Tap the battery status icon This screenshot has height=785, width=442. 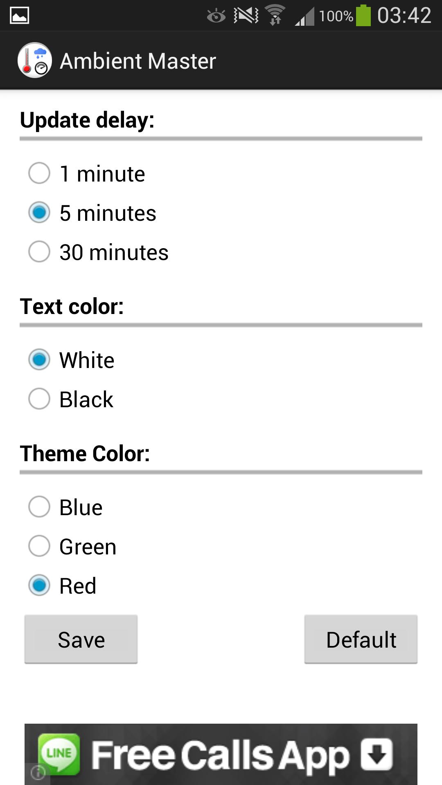pos(363,16)
